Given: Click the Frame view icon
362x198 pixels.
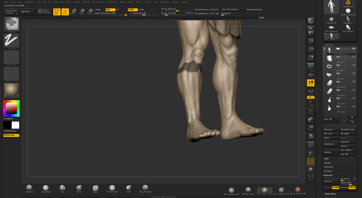Looking at the screenshot, I should (311, 111).
